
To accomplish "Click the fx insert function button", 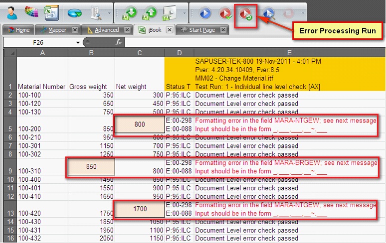I will pyautogui.click(x=119, y=43).
